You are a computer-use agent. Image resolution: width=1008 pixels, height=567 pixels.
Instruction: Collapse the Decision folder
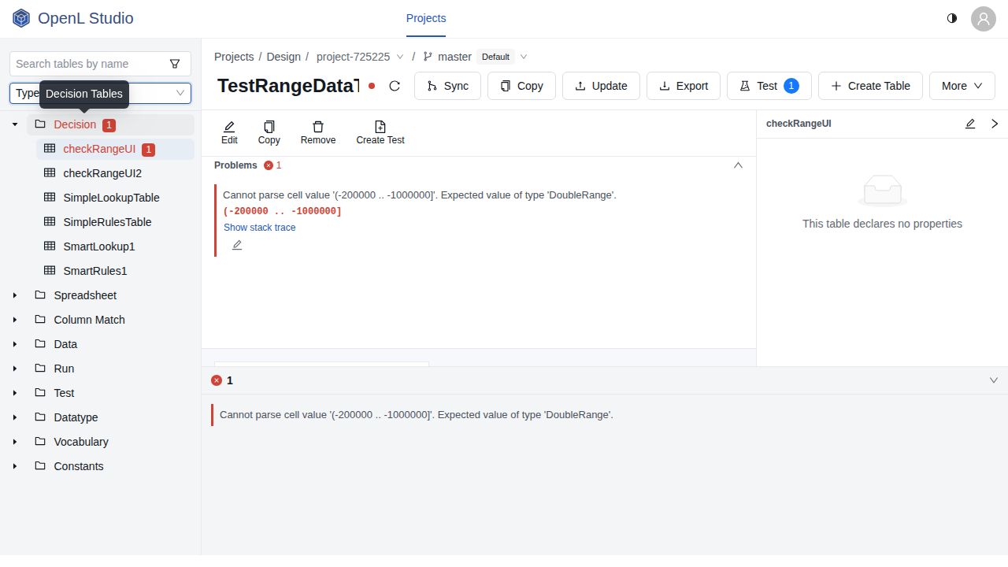[15, 124]
